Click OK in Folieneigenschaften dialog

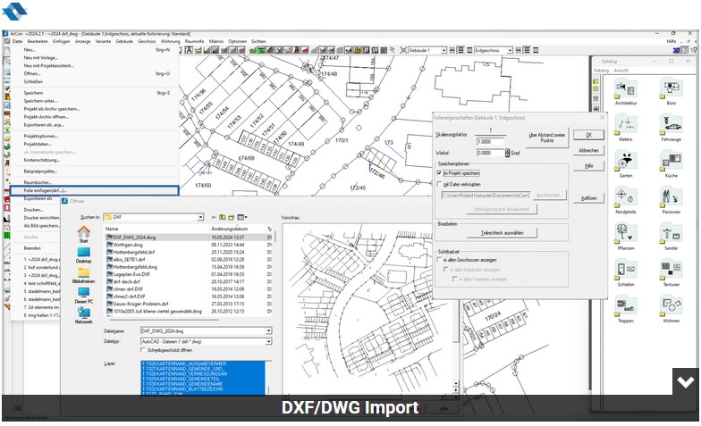[588, 135]
